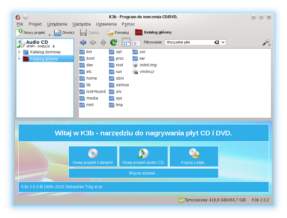287x218 pixels.
Task: Click the Katalog główny toolbar shortcut
Action: pyautogui.click(x=153, y=33)
